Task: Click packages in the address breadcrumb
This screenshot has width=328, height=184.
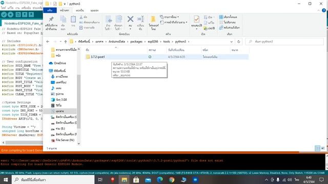Action: pos(136,42)
